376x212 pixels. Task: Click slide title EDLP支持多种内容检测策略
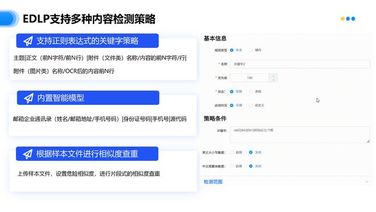[89, 19]
